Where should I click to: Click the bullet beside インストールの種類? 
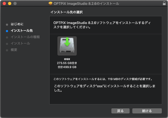7,37
